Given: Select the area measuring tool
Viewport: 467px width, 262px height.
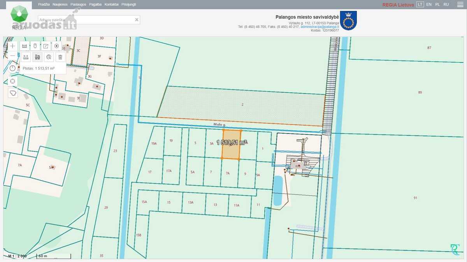Looking at the screenshot, I should tap(37, 57).
